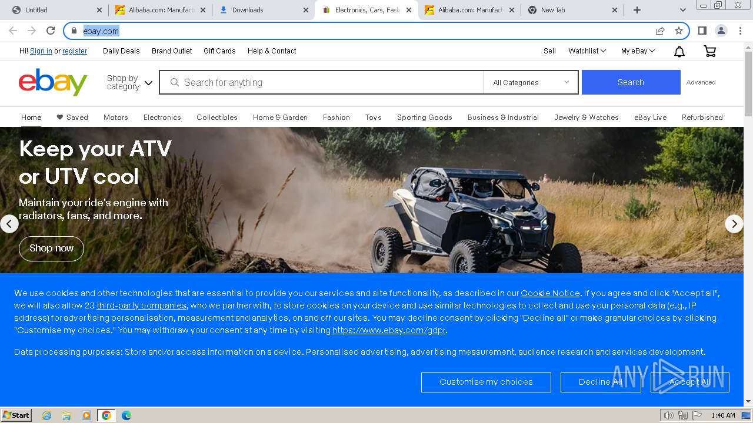The height and width of the screenshot is (423, 753).
Task: Expand Shop by category dropdown
Action: point(129,82)
